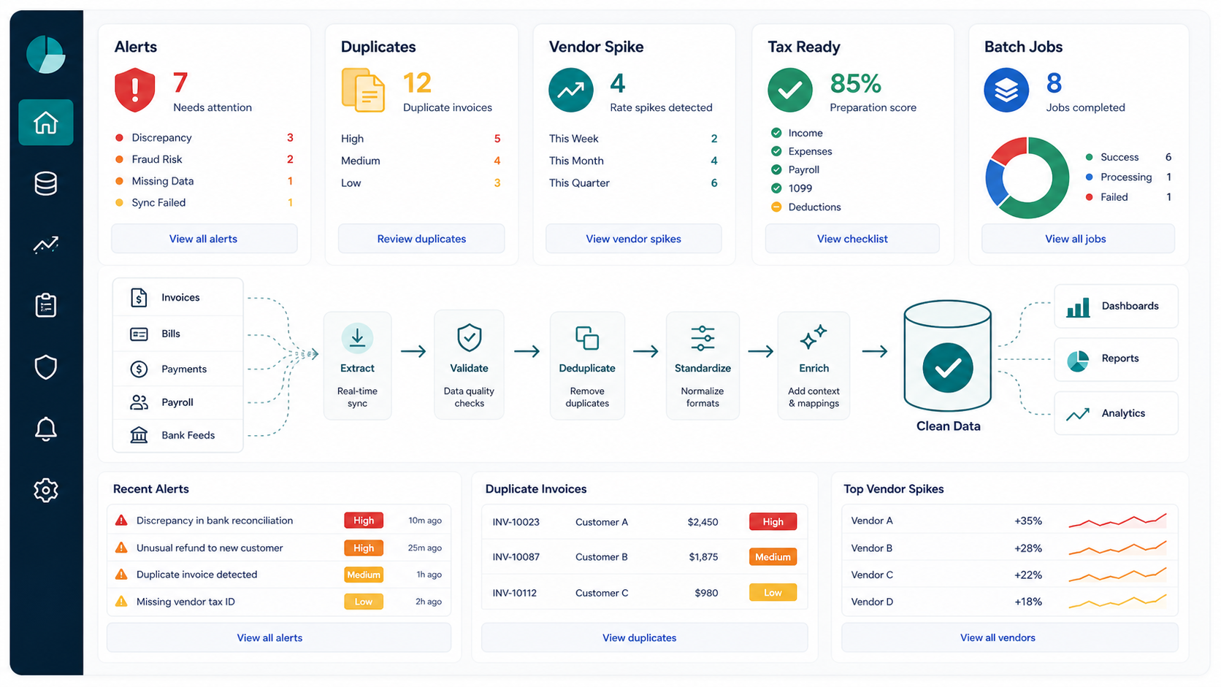Click Vendor A sparkline chart
The height and width of the screenshot is (687, 1221).
tap(1117, 521)
